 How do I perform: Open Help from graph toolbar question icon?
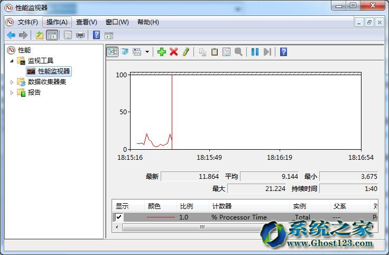[283, 52]
